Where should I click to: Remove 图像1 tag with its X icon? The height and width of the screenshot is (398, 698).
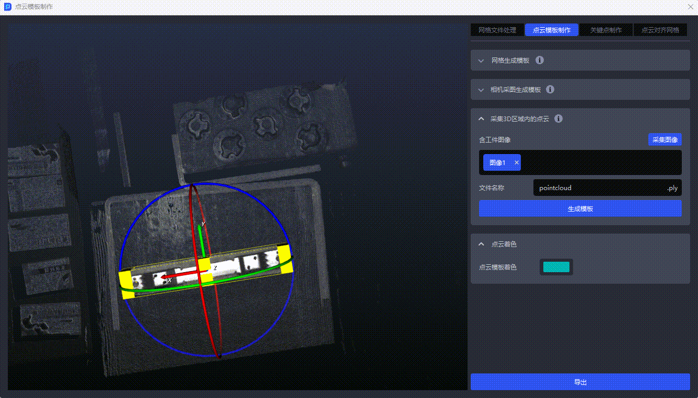(x=517, y=163)
